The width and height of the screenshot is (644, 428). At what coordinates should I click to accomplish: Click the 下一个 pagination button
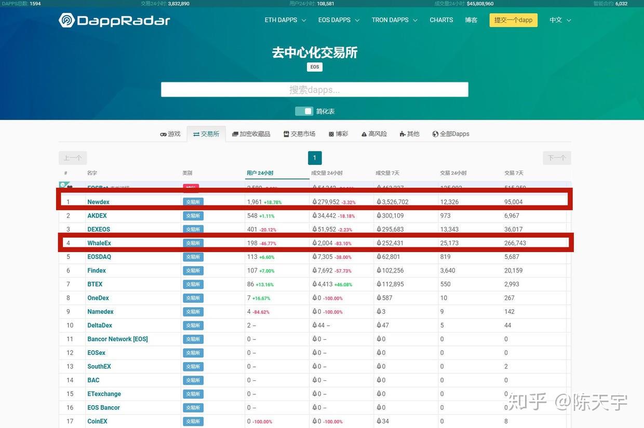pyautogui.click(x=557, y=158)
